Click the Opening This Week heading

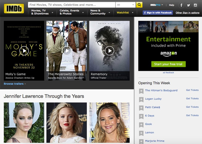[154, 83]
